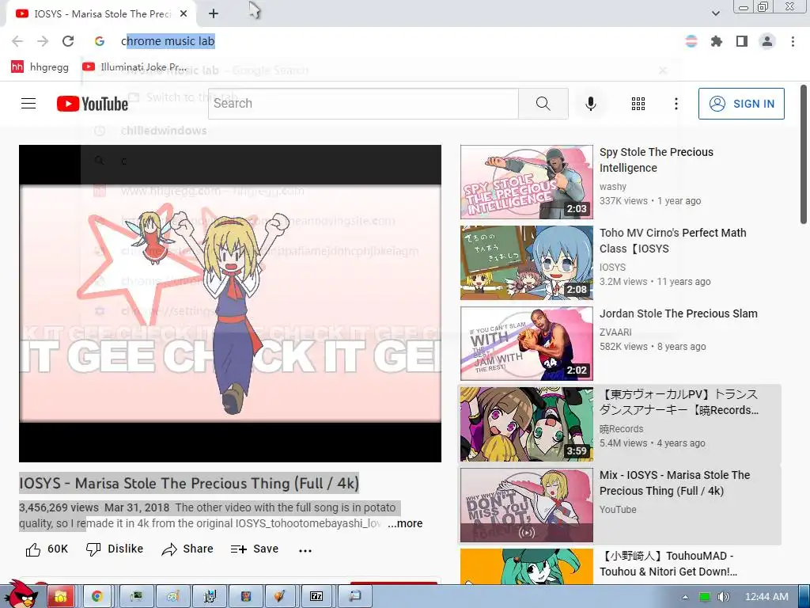Open the Paint palette taskbar icon

(172, 597)
